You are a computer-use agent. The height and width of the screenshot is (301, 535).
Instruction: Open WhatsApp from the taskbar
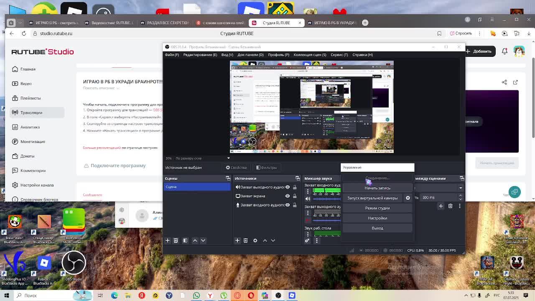click(x=196, y=296)
